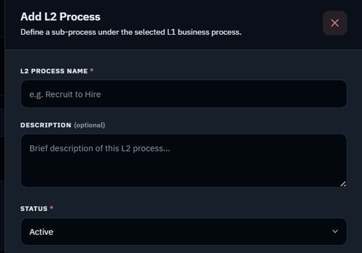Select the 'Active' value in Status
This screenshot has width=362, height=253.
[x=41, y=232]
